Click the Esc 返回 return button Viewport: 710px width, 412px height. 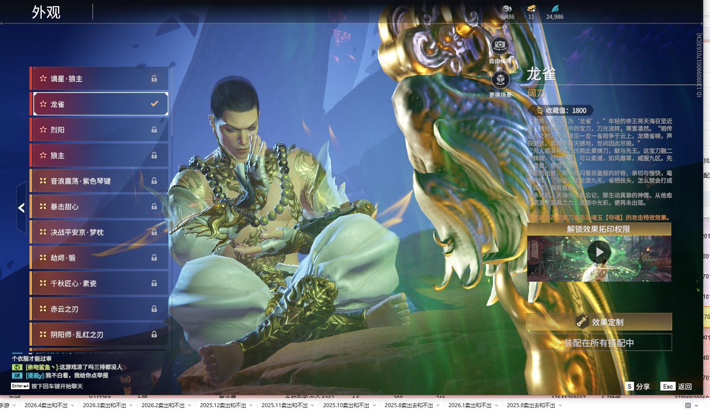coord(676,386)
